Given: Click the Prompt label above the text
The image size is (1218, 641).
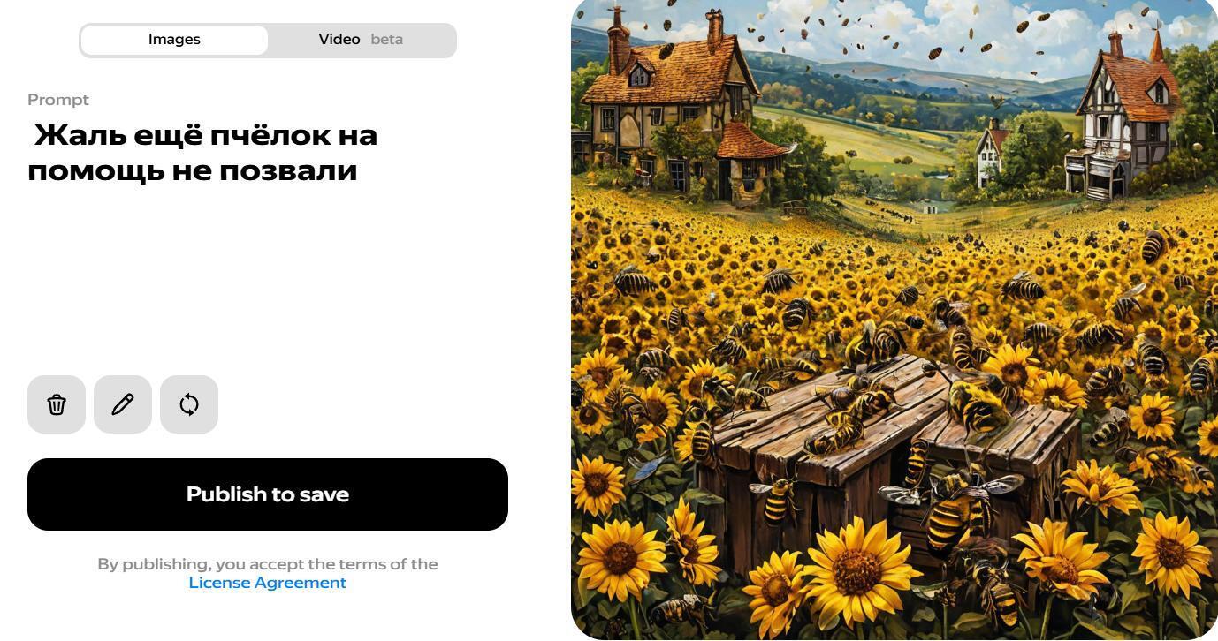Looking at the screenshot, I should pos(58,100).
